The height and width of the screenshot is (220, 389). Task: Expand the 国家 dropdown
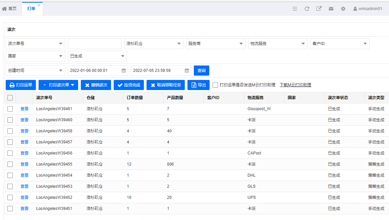click(x=35, y=56)
